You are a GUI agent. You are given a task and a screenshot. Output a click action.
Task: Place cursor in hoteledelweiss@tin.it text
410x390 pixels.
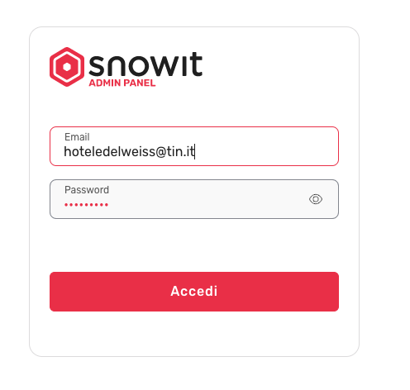129,151
